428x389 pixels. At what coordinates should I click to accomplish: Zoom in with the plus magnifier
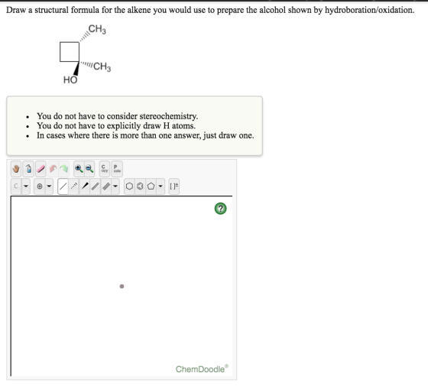79,169
